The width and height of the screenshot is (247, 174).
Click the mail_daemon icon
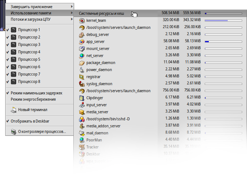pyautogui.click(x=82, y=133)
